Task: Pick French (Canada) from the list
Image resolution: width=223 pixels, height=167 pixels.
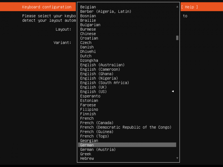Action: (127, 123)
